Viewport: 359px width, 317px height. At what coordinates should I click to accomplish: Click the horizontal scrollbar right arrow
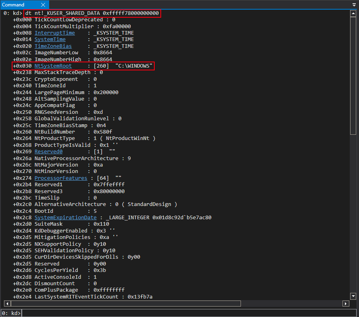[347, 303]
